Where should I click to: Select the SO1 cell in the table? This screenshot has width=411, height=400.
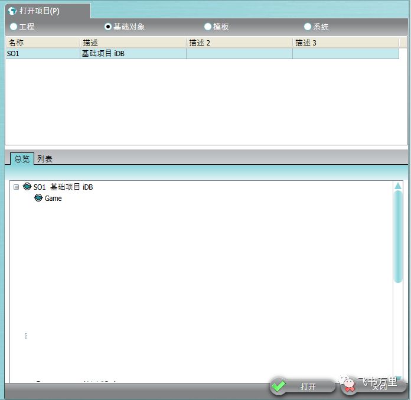pyautogui.click(x=43, y=54)
